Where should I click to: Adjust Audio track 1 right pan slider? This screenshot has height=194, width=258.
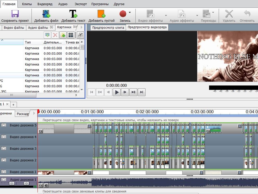click(x=26, y=184)
